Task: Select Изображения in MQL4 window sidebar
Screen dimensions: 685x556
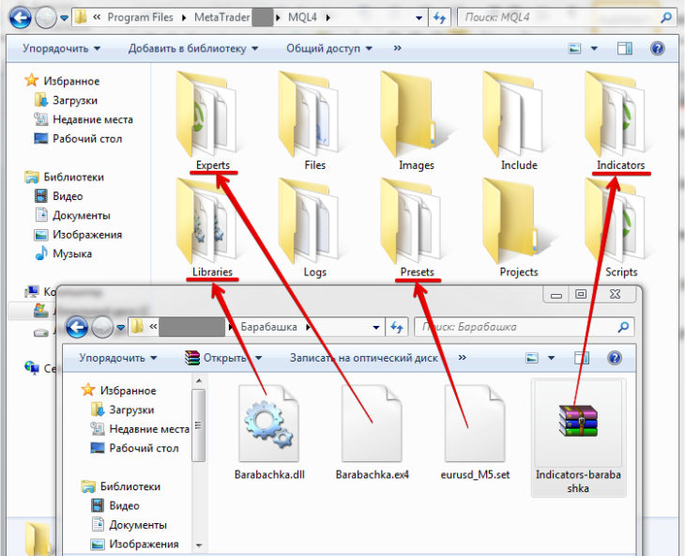Action: (x=78, y=234)
